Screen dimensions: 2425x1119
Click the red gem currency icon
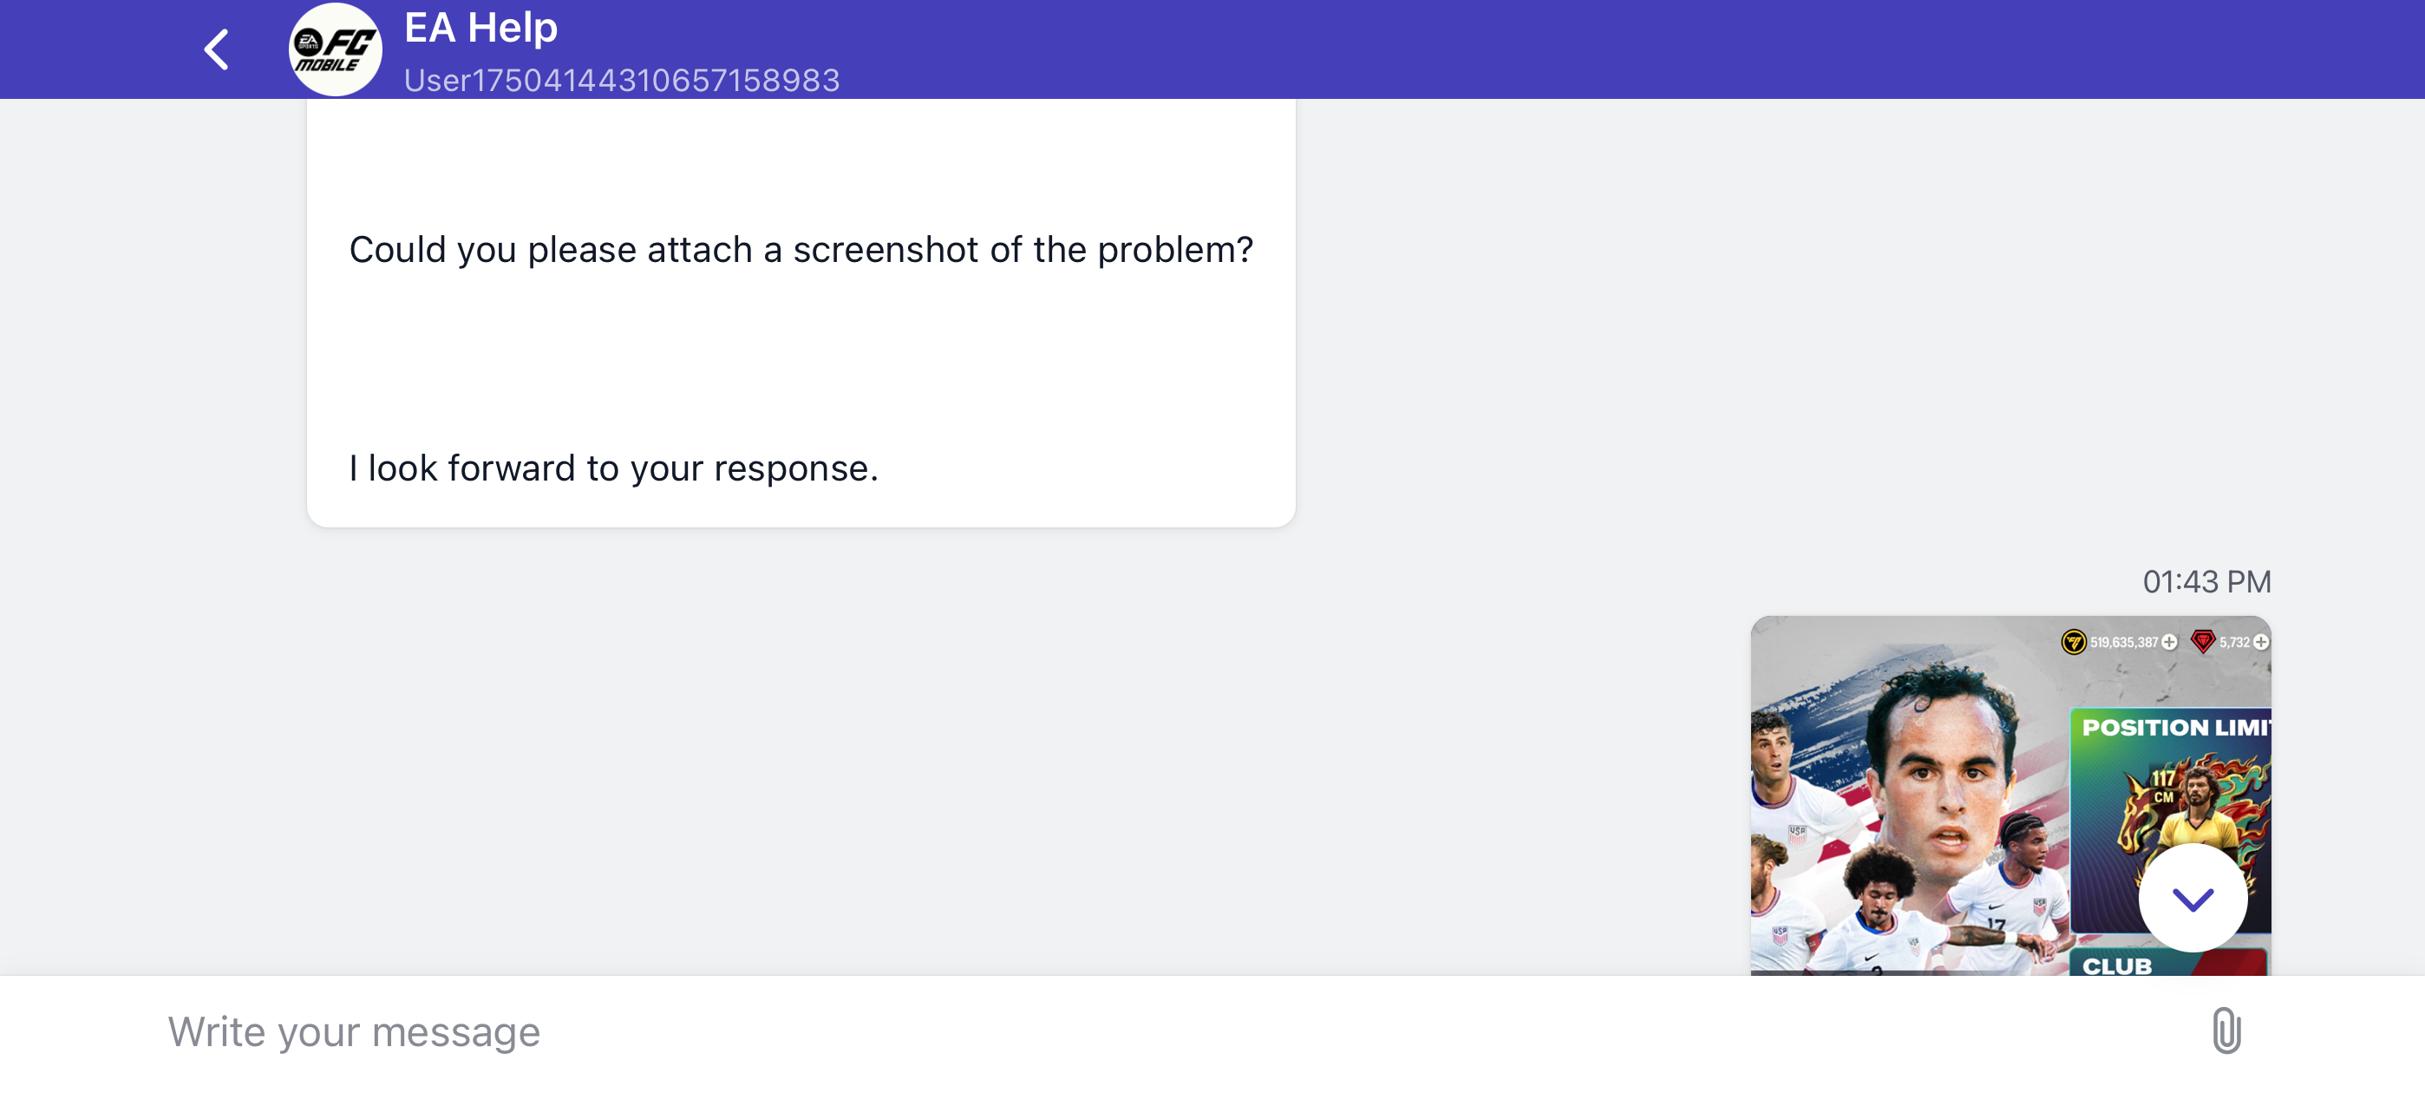point(2202,643)
